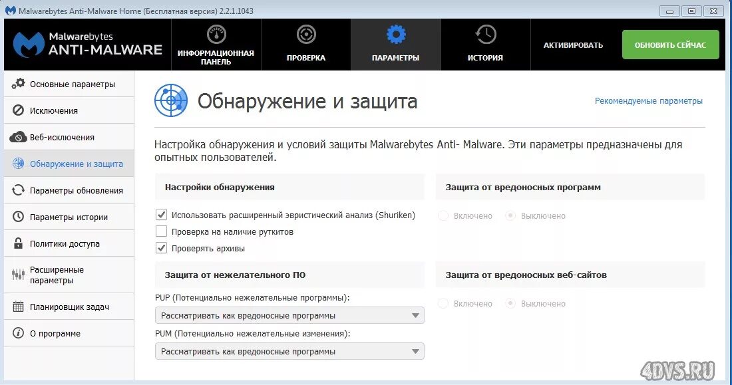
Task: Open the ИНФОРМАЦИОННАЯ ПАНЕЛЬ tab
Action: 216,45
